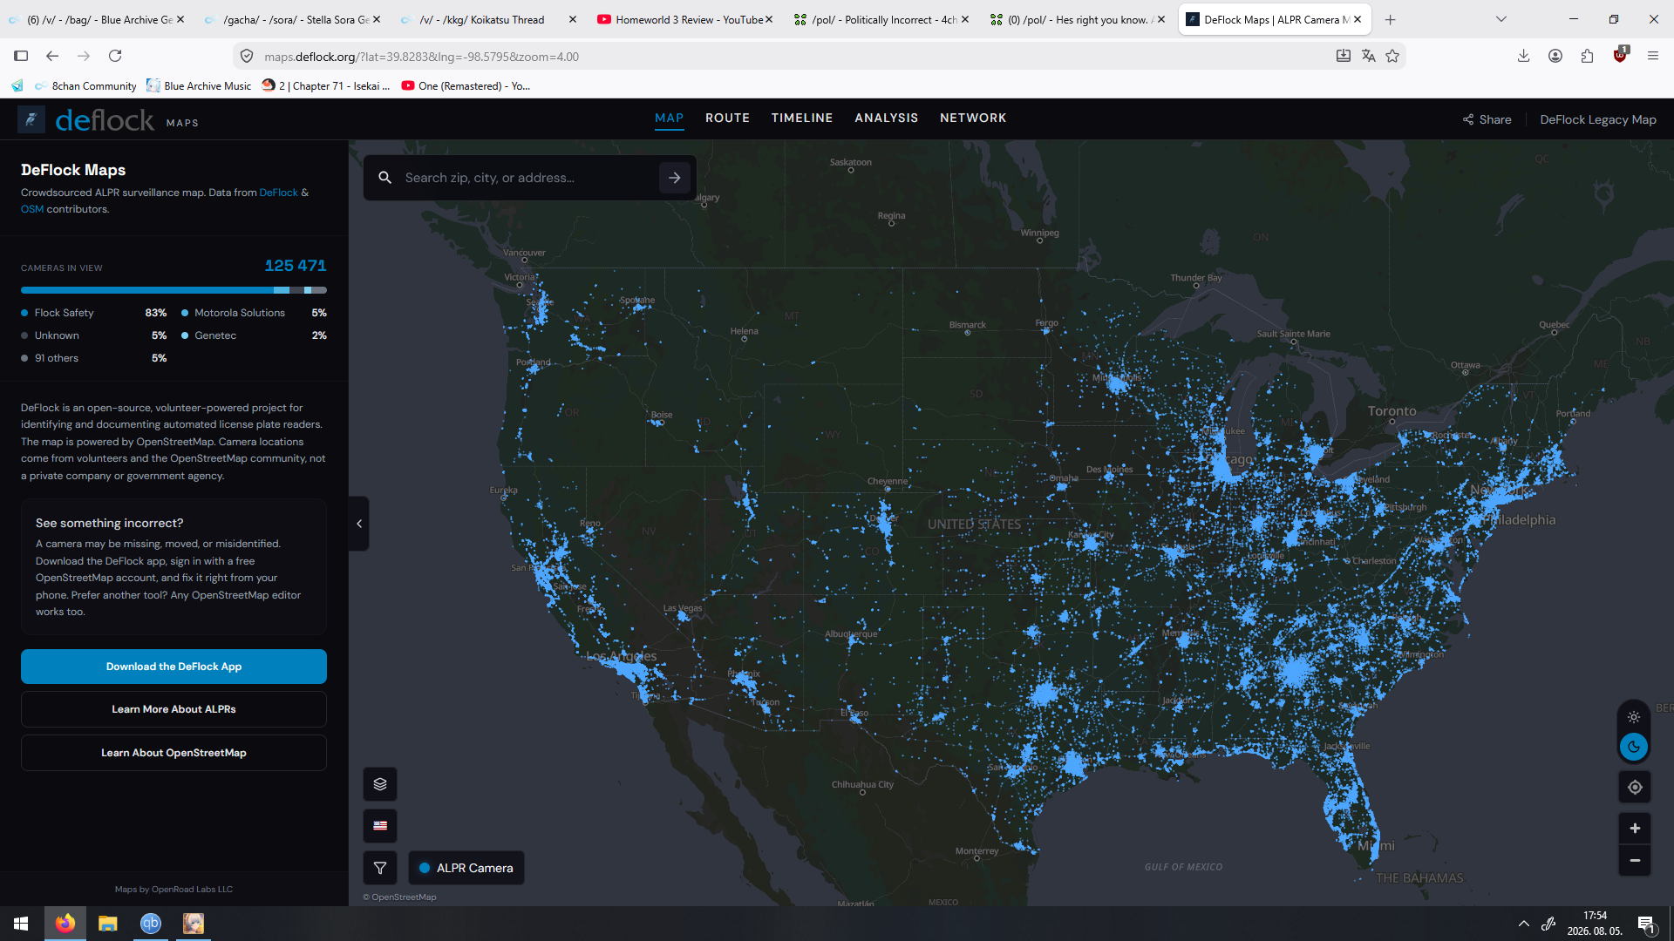The height and width of the screenshot is (941, 1674).
Task: Switch to Homeworld 3 Review YouTube tab
Action: tap(685, 19)
